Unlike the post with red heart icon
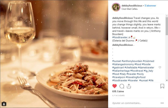 coord(114,86)
